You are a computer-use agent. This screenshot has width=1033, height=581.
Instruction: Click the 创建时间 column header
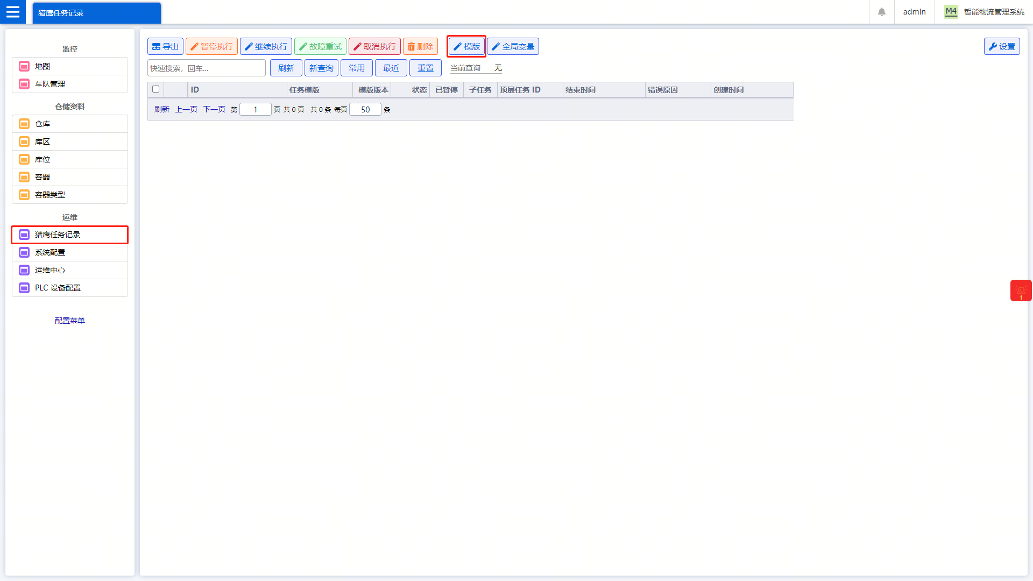(x=752, y=90)
